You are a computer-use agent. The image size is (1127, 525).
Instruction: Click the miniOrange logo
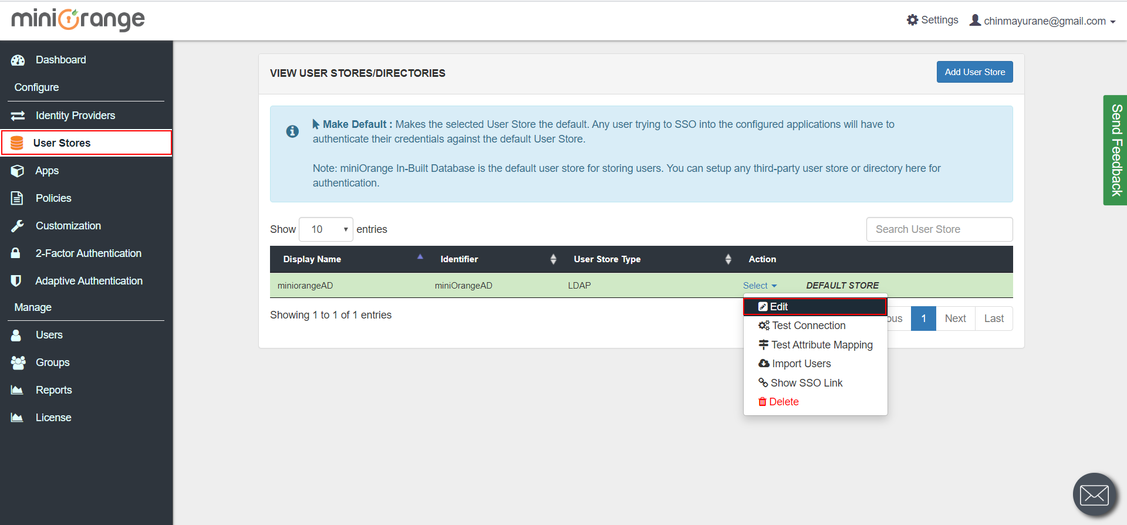[x=78, y=20]
